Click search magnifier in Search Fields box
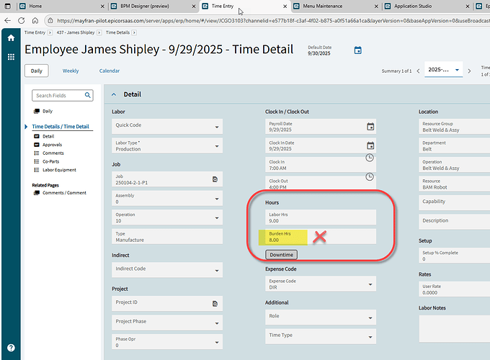This screenshot has height=360, width=490. 88,95
